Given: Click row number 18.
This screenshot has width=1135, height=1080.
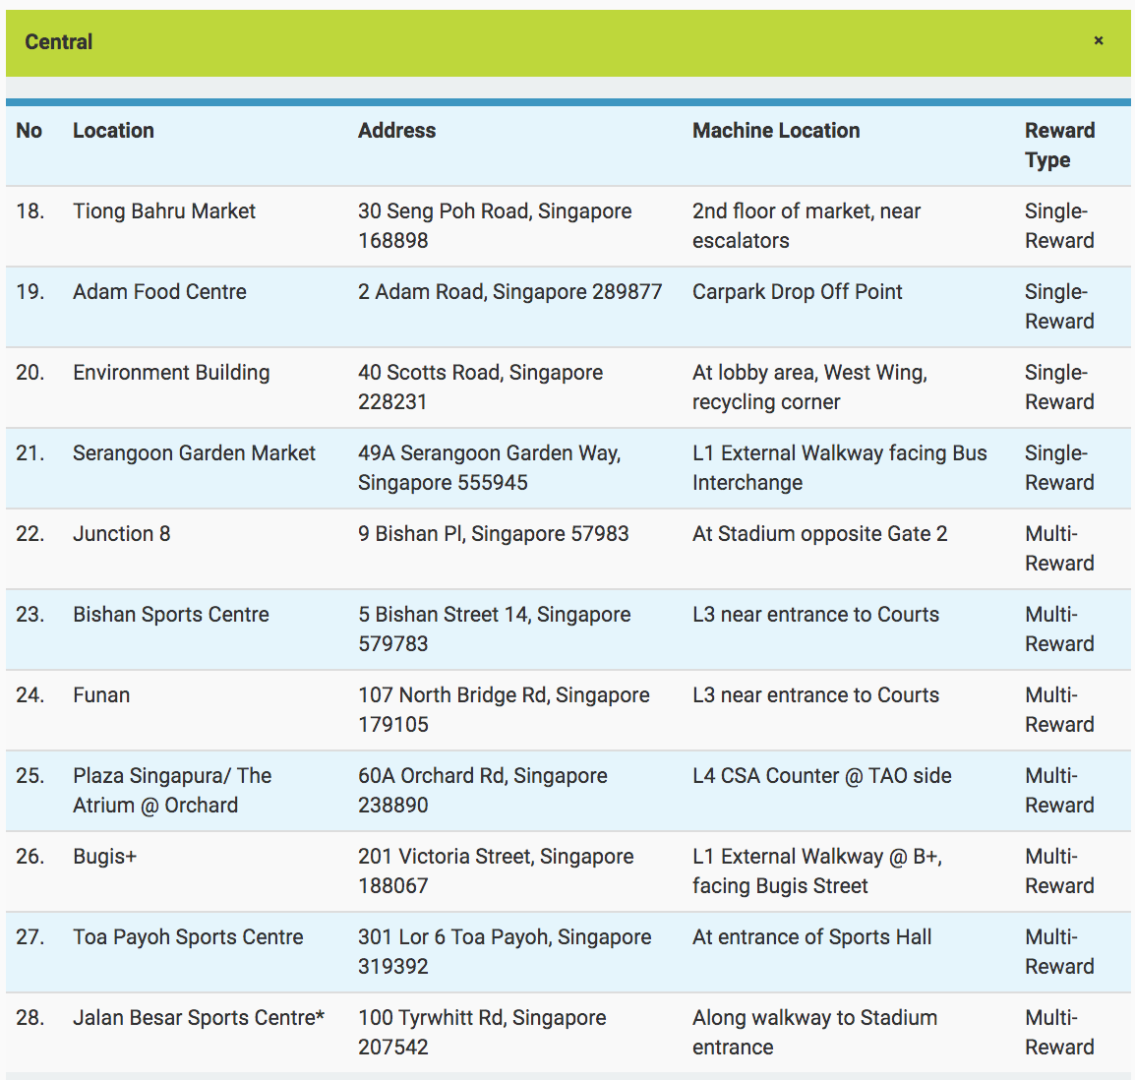Looking at the screenshot, I should [x=30, y=210].
